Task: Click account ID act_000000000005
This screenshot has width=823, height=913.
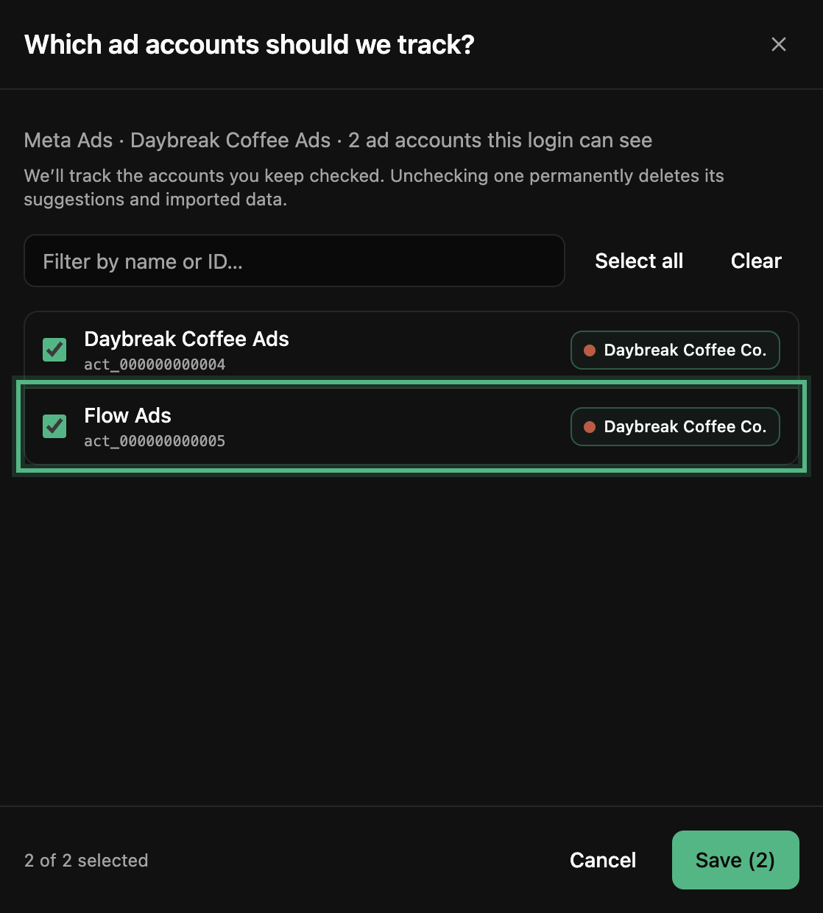Action: pos(155,441)
